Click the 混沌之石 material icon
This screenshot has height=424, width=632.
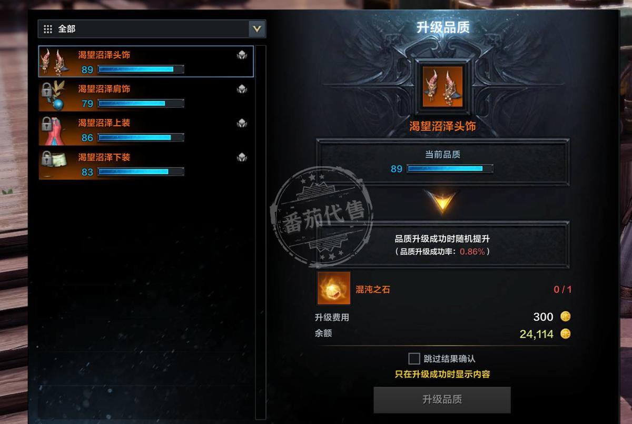pyautogui.click(x=334, y=288)
